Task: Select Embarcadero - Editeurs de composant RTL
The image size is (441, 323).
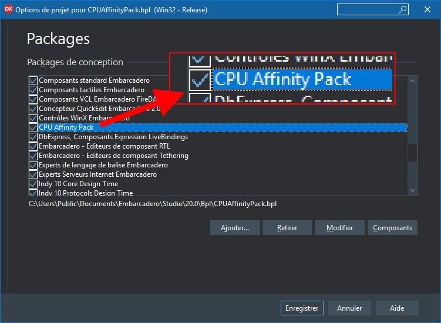Action: coord(105,146)
